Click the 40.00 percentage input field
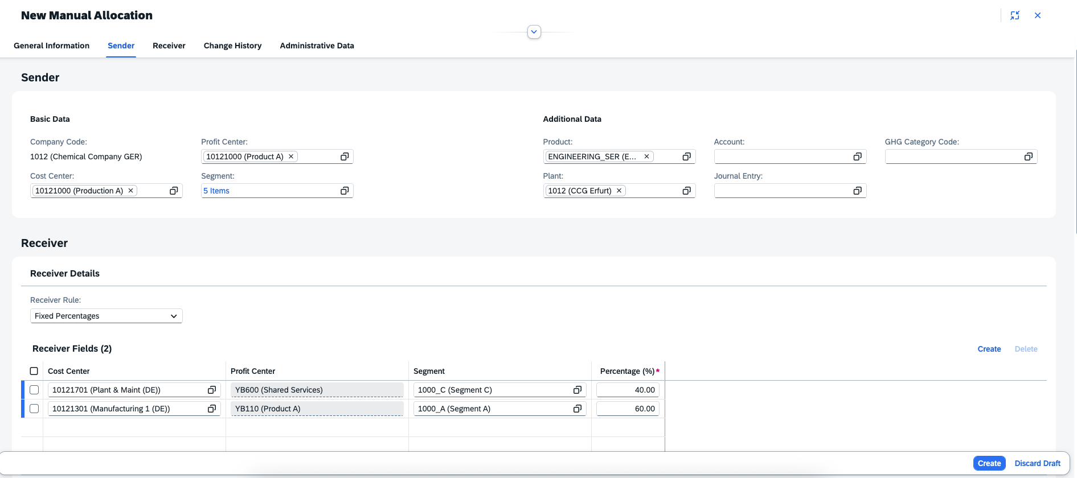 [628, 390]
